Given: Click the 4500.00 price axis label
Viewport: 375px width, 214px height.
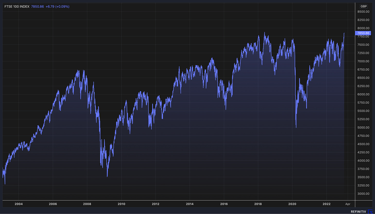Looking at the screenshot, I should [363, 144].
